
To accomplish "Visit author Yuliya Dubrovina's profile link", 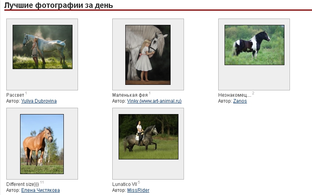I will tap(39, 101).
